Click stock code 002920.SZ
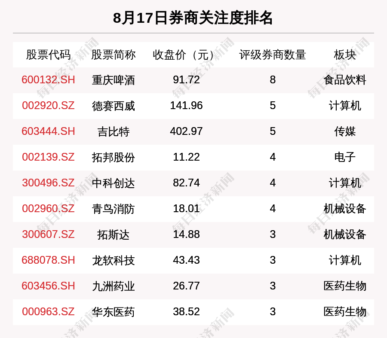 (x=48, y=106)
